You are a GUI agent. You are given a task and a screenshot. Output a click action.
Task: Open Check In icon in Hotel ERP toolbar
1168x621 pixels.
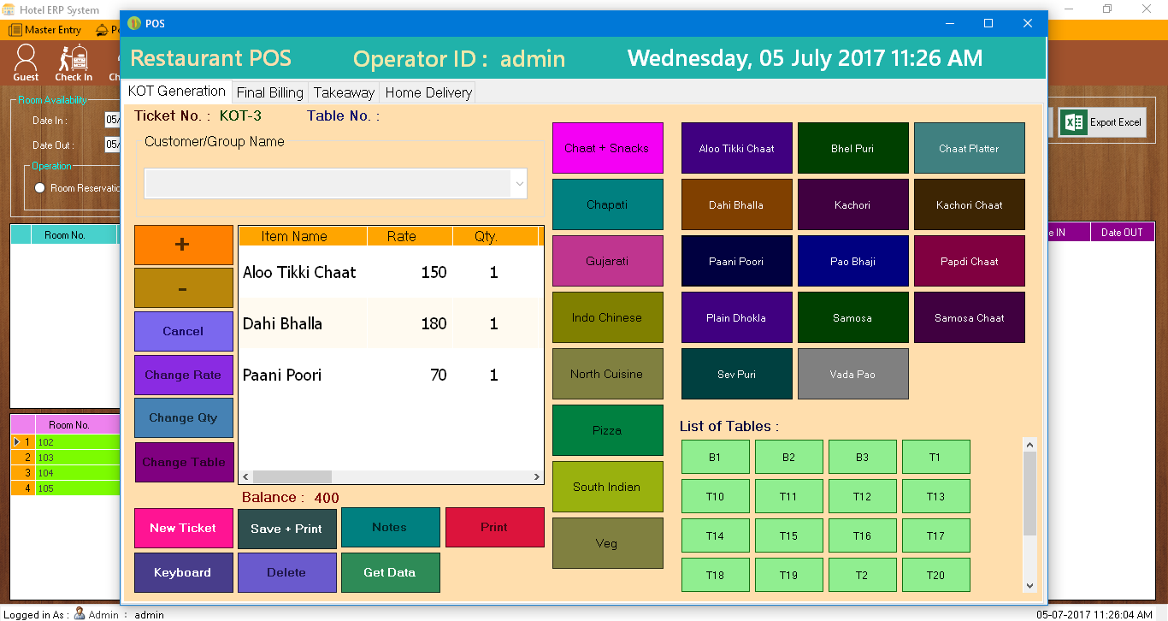pos(74,62)
